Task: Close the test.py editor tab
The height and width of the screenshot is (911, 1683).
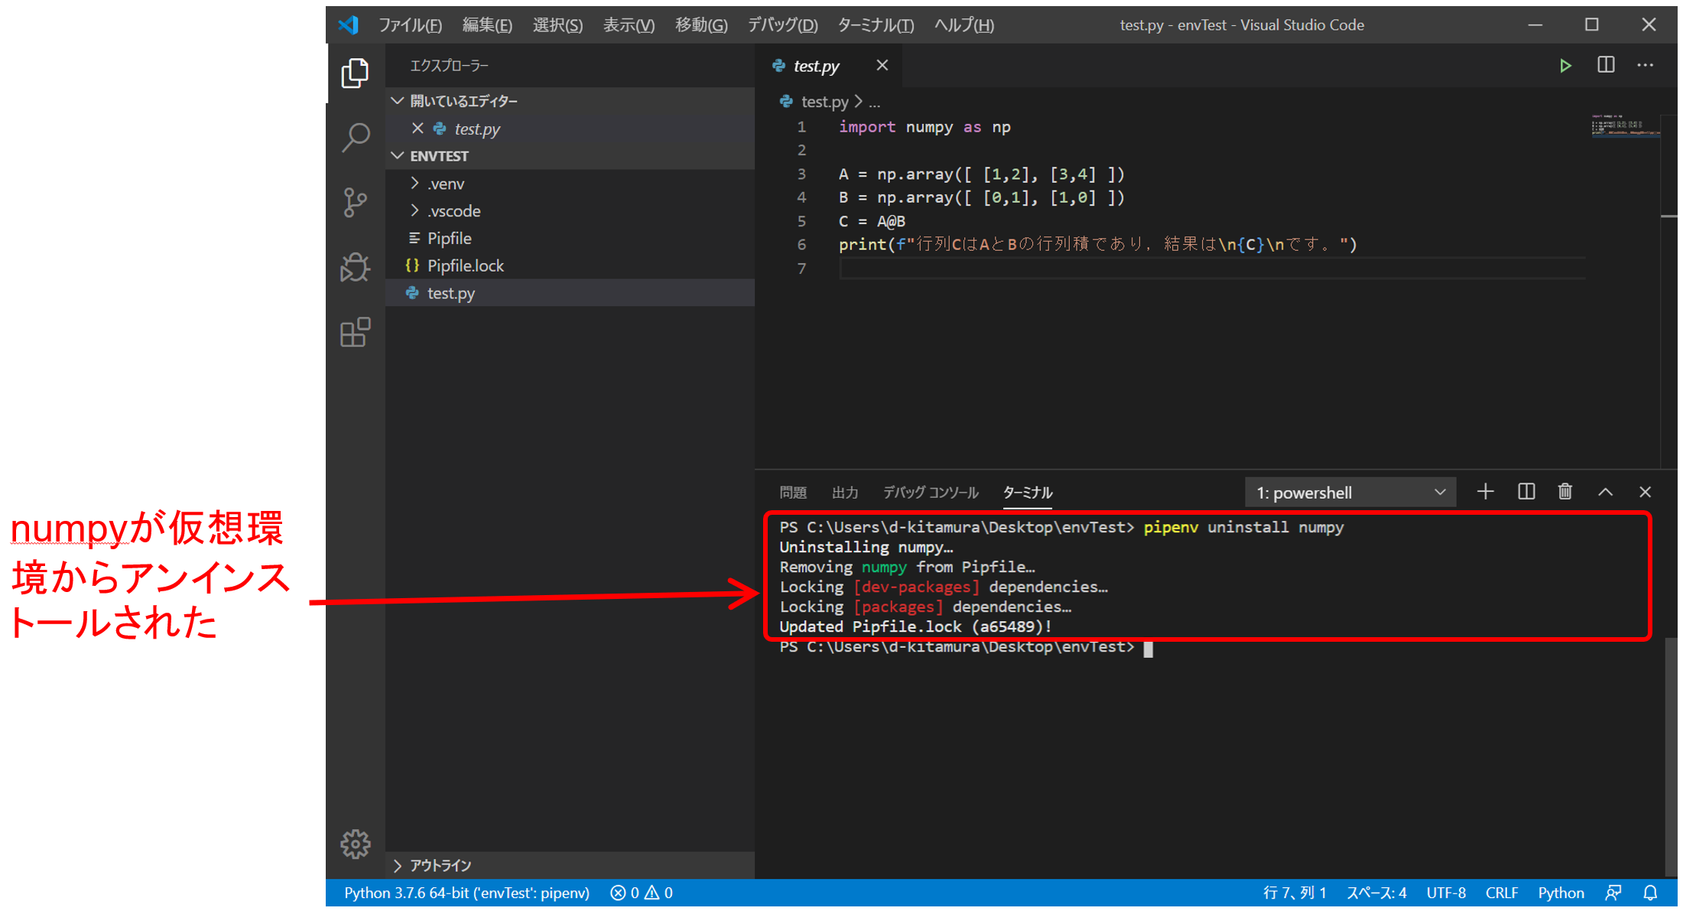Action: 882,66
